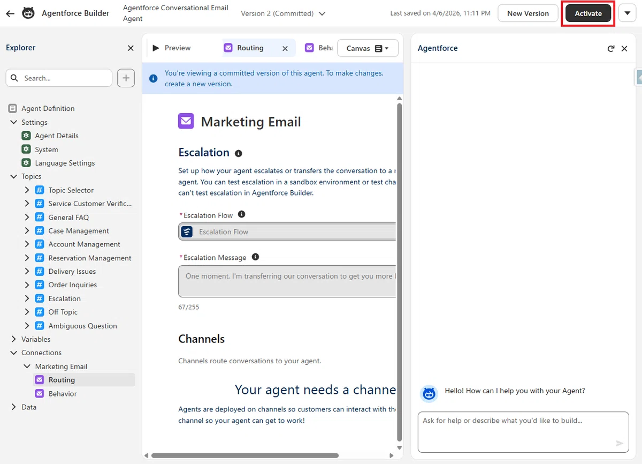Screen dimensions: 642x464
Task: Collapse the Topics section
Action: [x=14, y=176]
